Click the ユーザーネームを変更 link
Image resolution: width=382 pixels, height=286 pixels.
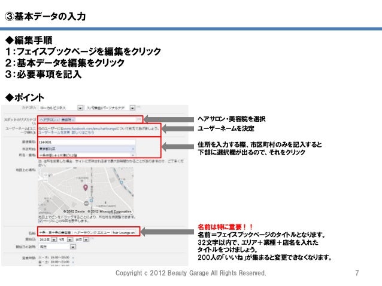54,133
